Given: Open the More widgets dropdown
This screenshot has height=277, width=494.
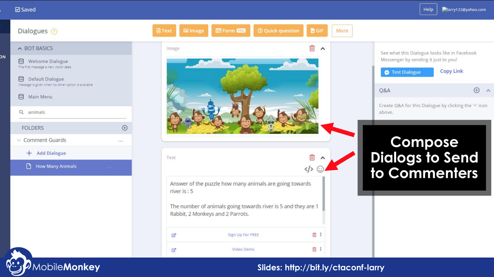Looking at the screenshot, I should click(342, 31).
